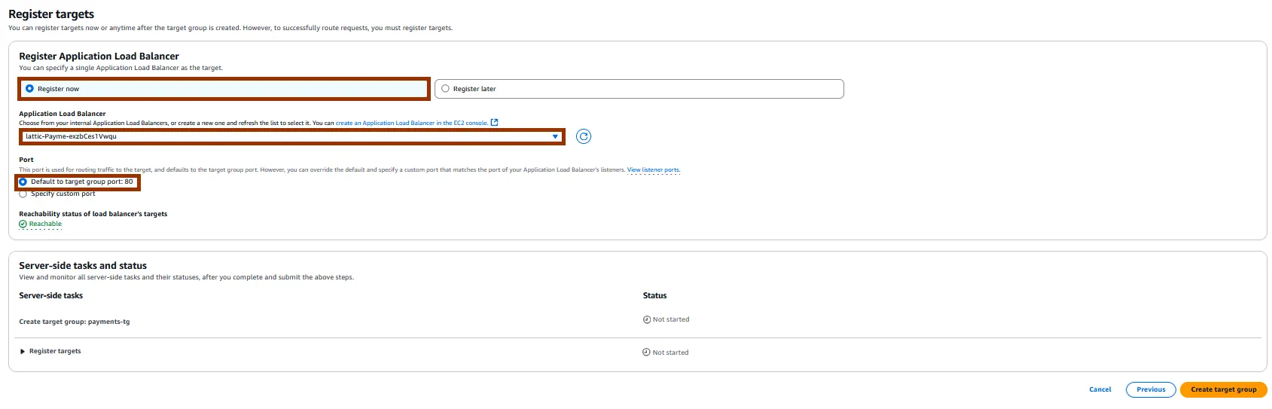Click the View listener ports link
Image resolution: width=1272 pixels, height=409 pixels.
point(653,170)
